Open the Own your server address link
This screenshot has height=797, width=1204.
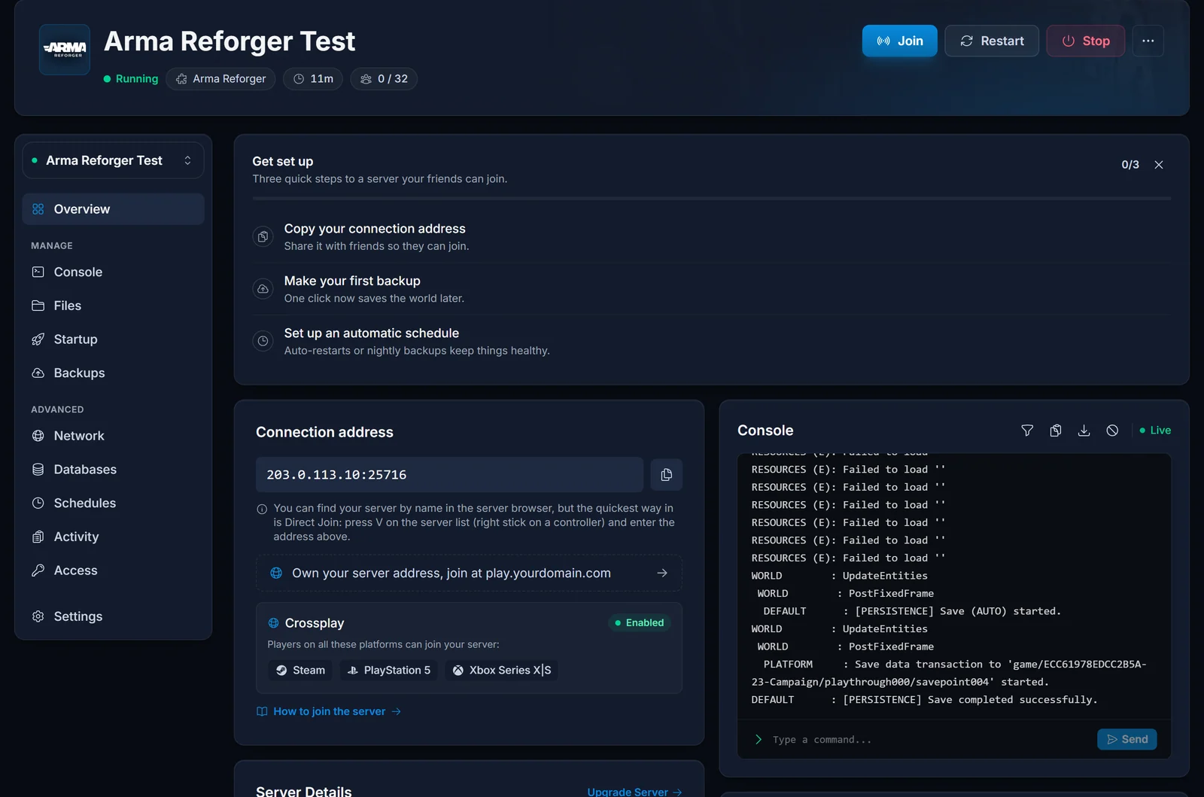(469, 573)
